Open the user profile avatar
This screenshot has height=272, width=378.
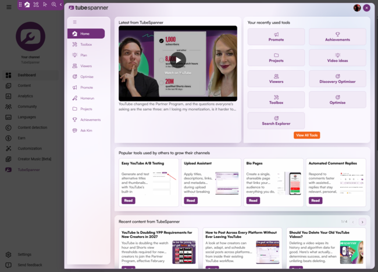coord(357,8)
